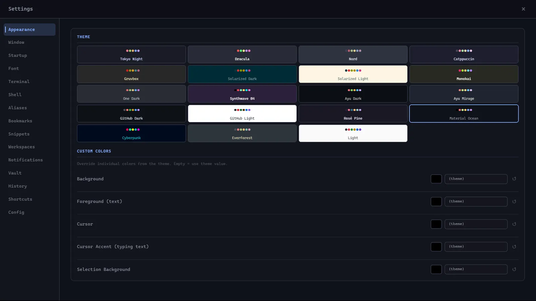
Task: Go to the Startup settings section
Action: tap(29, 56)
